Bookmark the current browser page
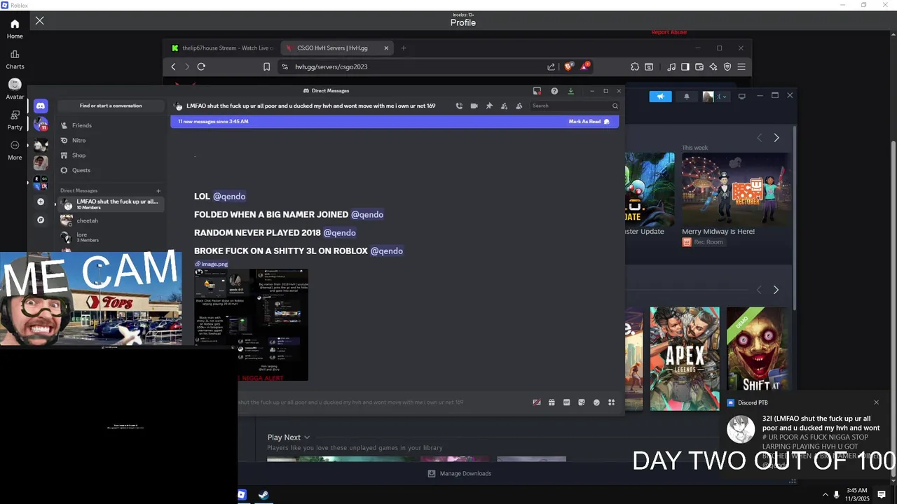Image resolution: width=897 pixels, height=504 pixels. pyautogui.click(x=267, y=66)
